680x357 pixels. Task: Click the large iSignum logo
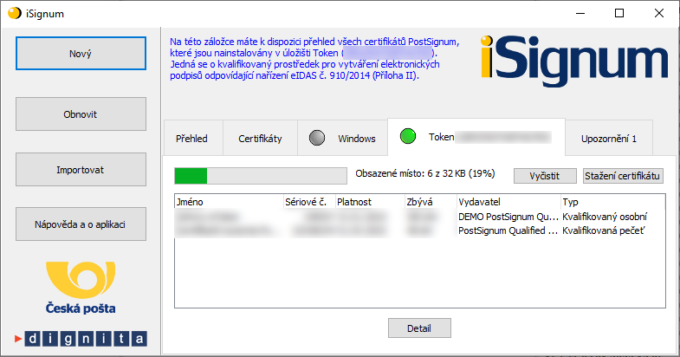click(x=574, y=61)
